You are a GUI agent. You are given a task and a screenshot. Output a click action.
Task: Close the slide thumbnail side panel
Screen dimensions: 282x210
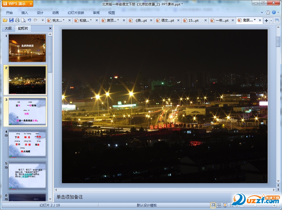(x=50, y=28)
